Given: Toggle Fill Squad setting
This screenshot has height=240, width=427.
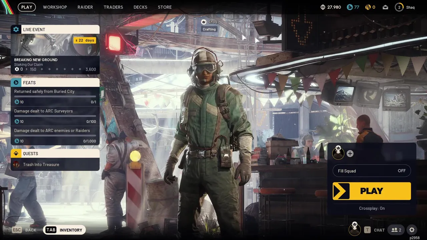Looking at the screenshot, I should coord(372,171).
